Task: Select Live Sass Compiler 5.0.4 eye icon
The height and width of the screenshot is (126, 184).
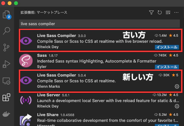Action: pyautogui.click(x=26, y=80)
